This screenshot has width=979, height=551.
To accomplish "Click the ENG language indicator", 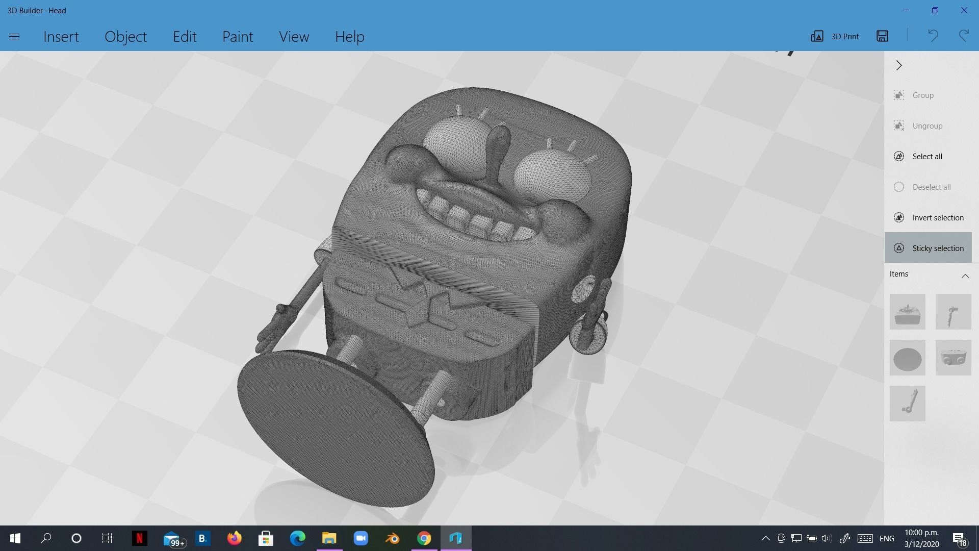I will coord(887,538).
